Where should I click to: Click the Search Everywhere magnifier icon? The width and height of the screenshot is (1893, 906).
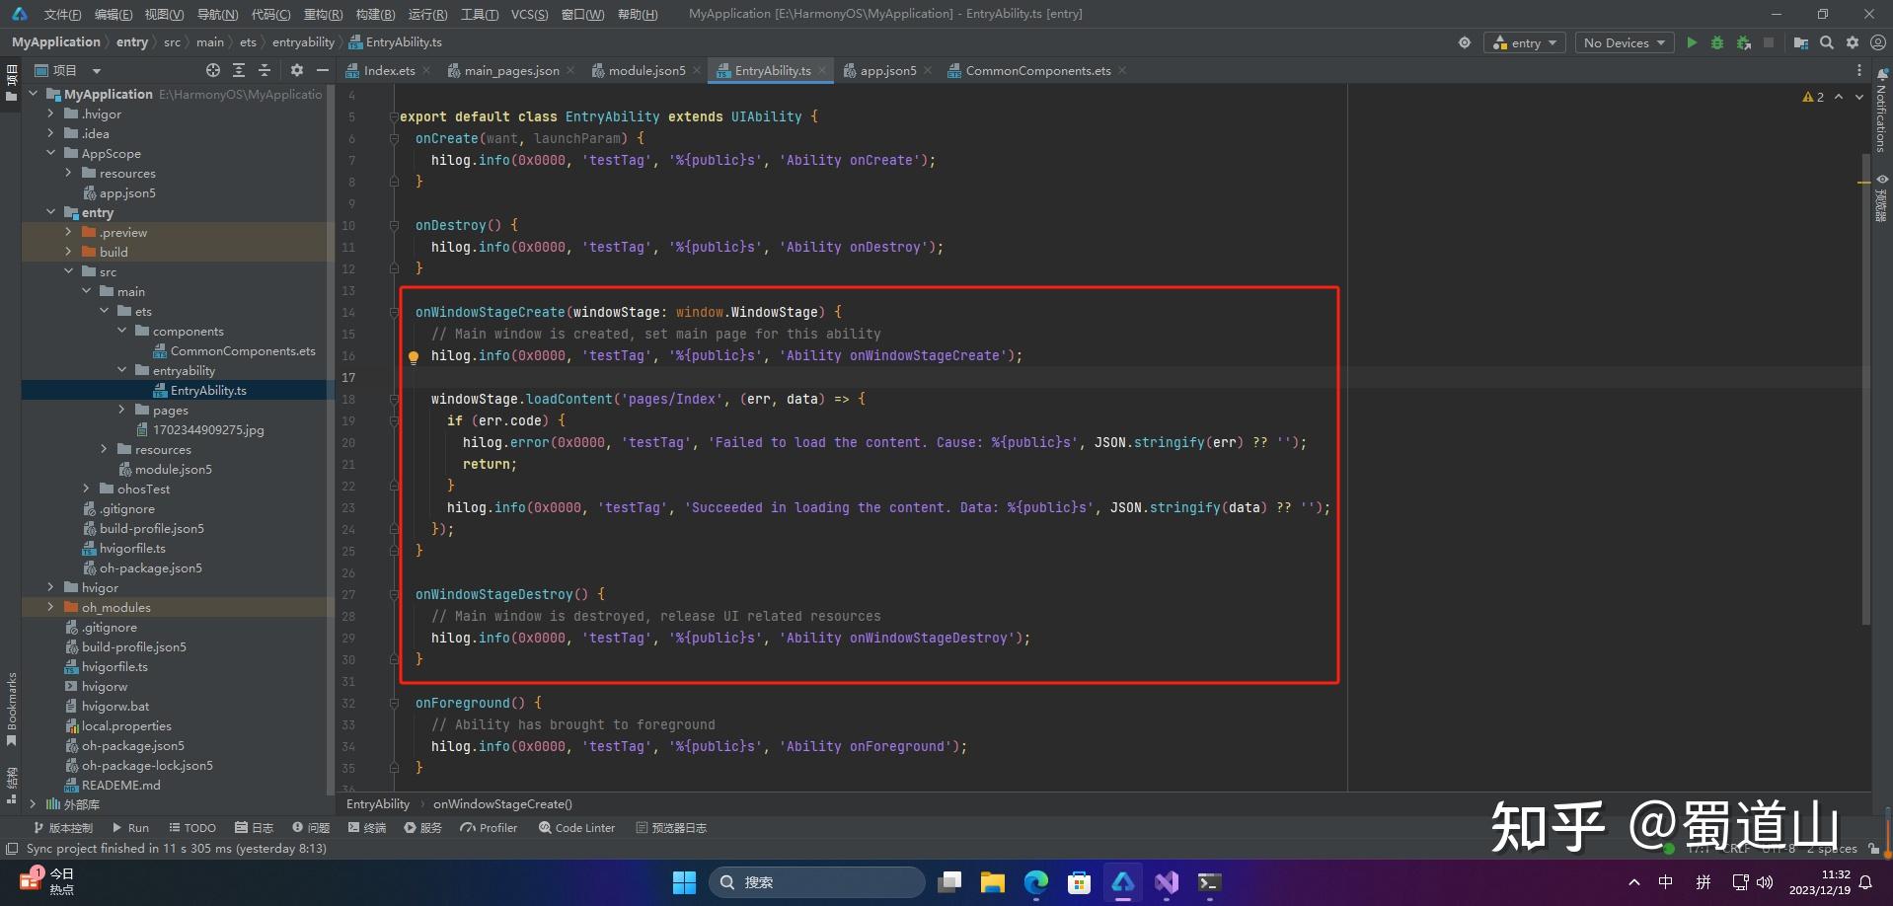[x=1827, y=42]
